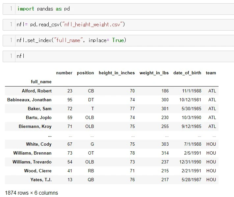Viewport: 234px width, 197px height.
Task: Click the Williams, Trevardo row label
Action: pyautogui.click(x=32, y=162)
